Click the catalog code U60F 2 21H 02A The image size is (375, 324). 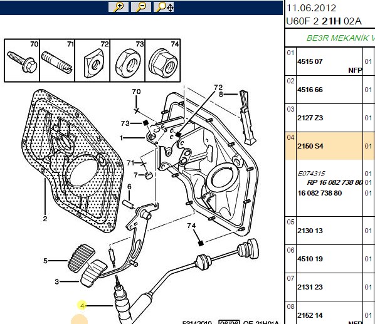[x=324, y=21]
